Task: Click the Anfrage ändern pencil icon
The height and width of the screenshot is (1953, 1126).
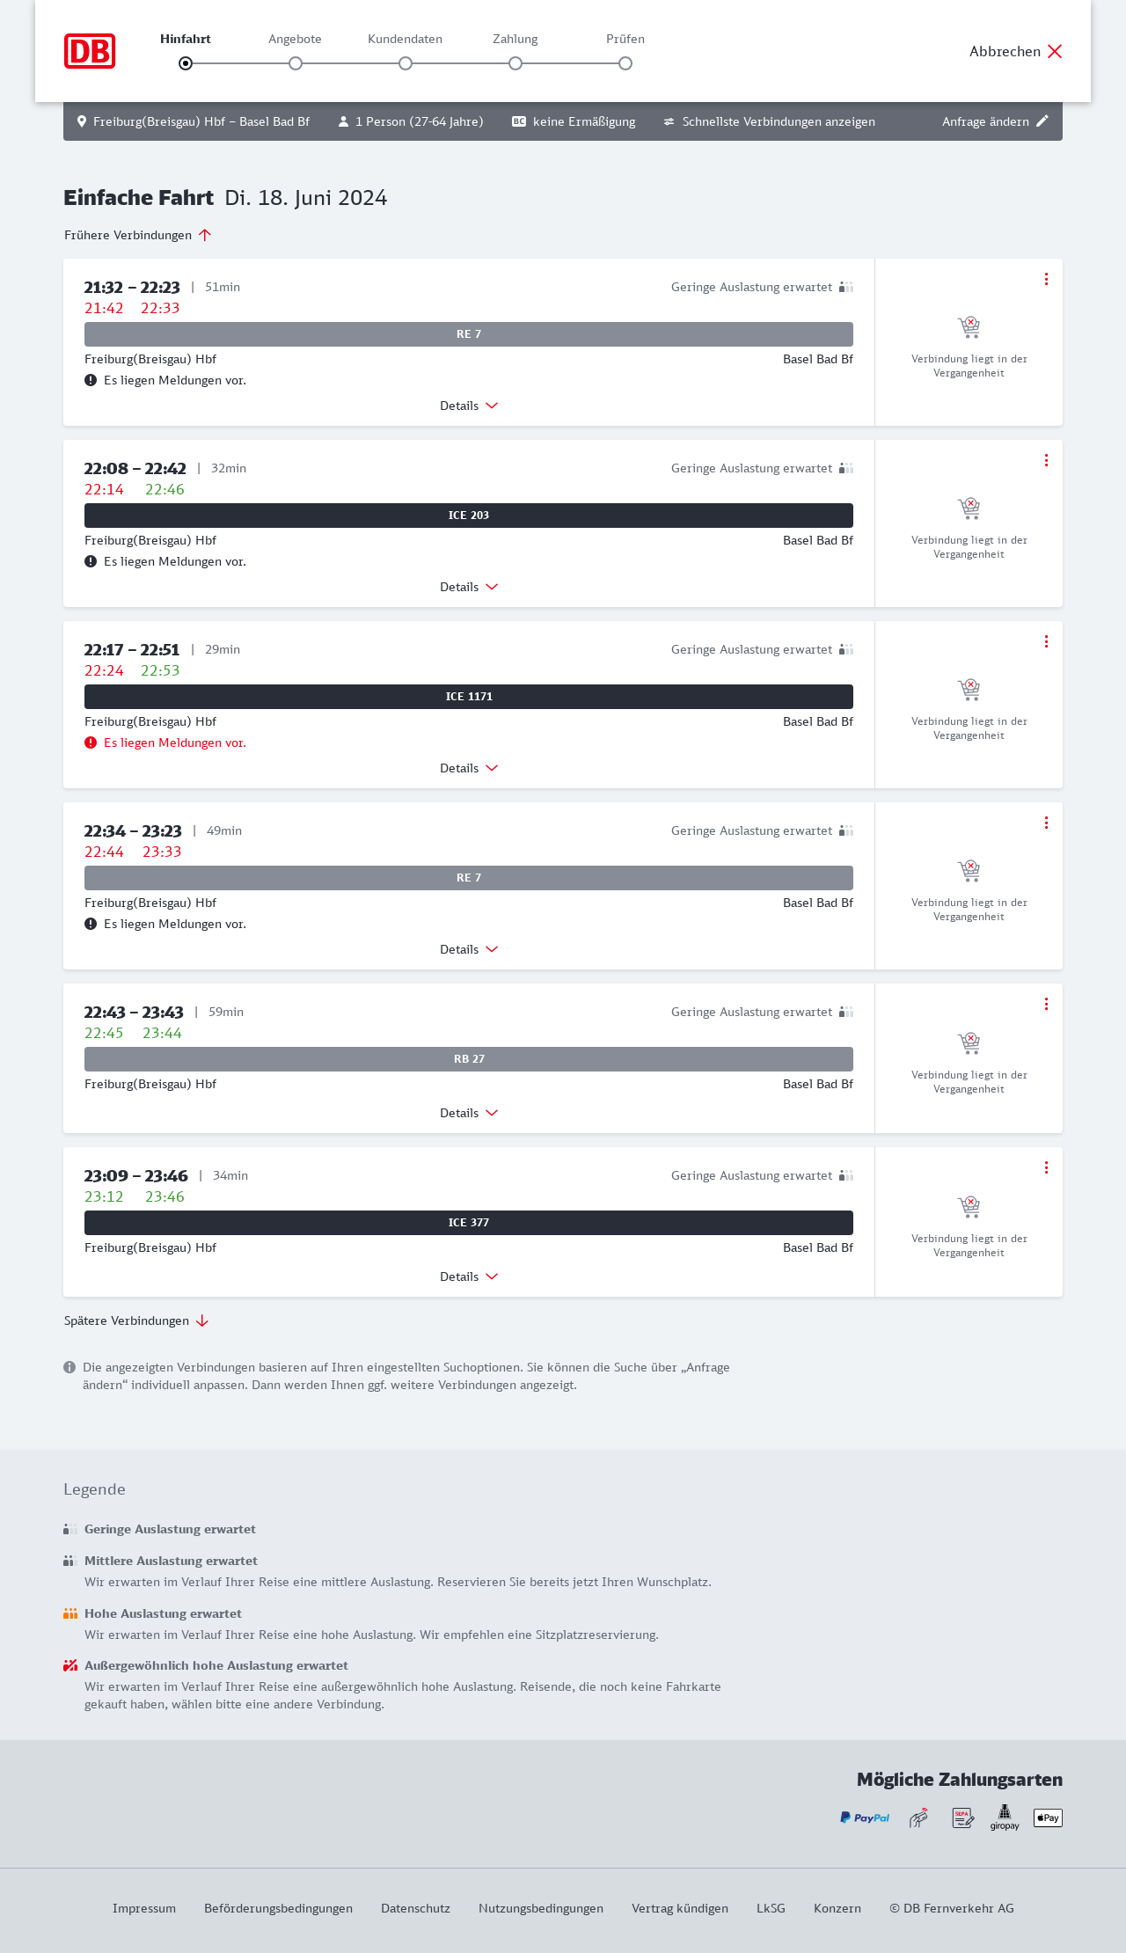Action: (x=1042, y=121)
